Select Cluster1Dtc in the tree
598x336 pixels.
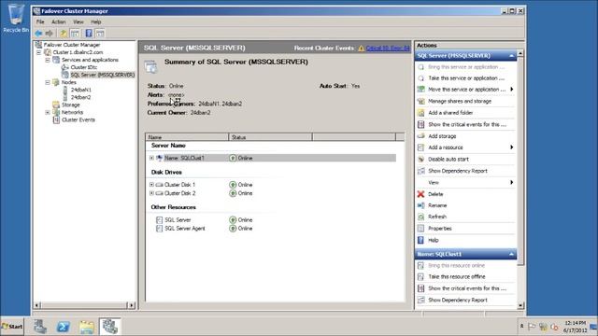point(83,67)
